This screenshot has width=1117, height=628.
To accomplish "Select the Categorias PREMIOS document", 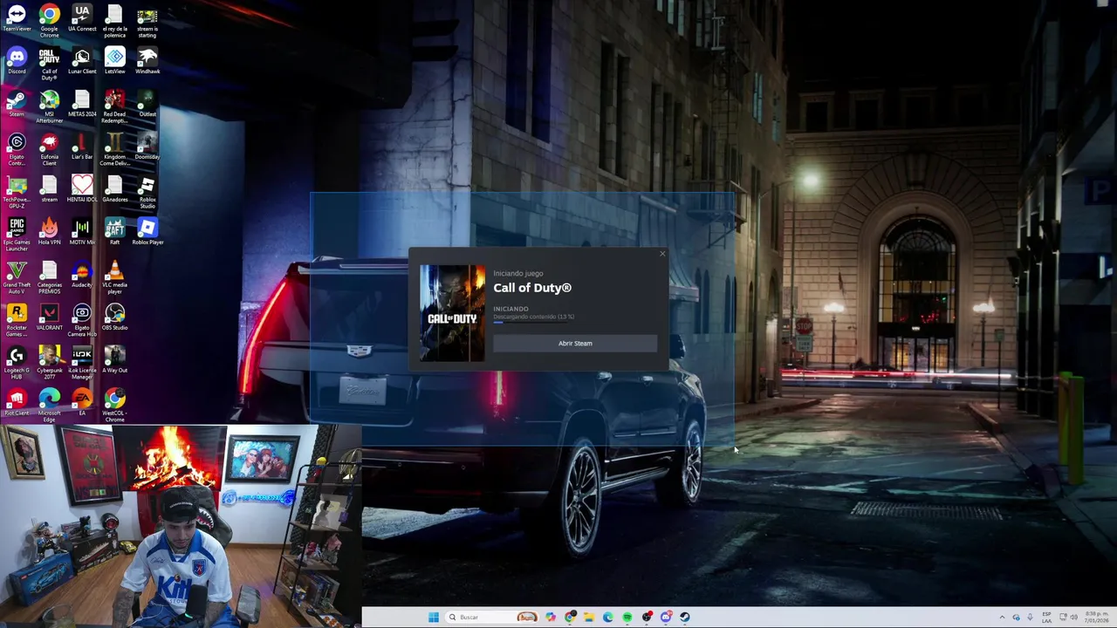I will [x=50, y=277].
